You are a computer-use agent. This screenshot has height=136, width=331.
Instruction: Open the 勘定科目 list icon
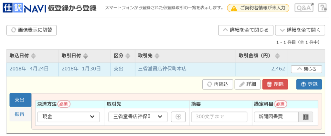(306, 117)
